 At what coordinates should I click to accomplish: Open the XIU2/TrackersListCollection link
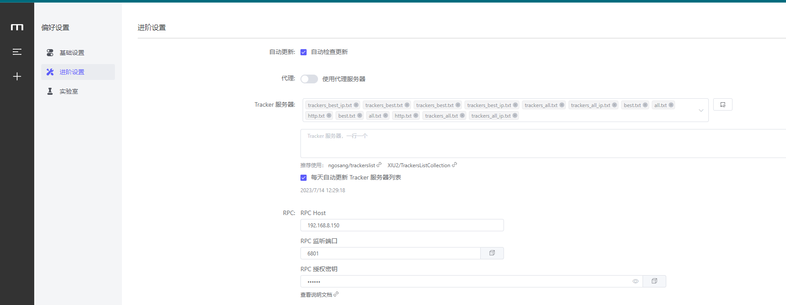419,165
